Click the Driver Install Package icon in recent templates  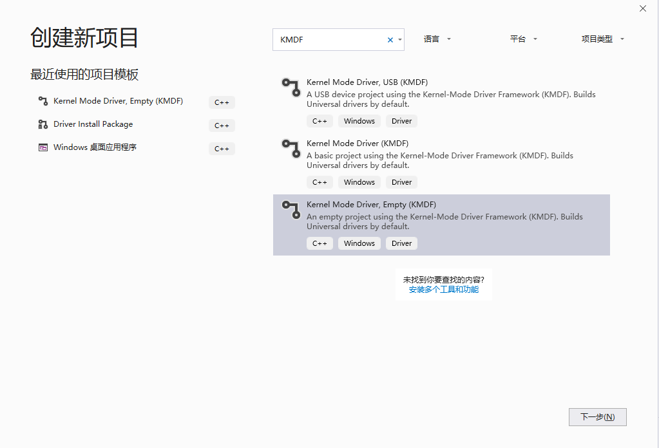coord(43,125)
